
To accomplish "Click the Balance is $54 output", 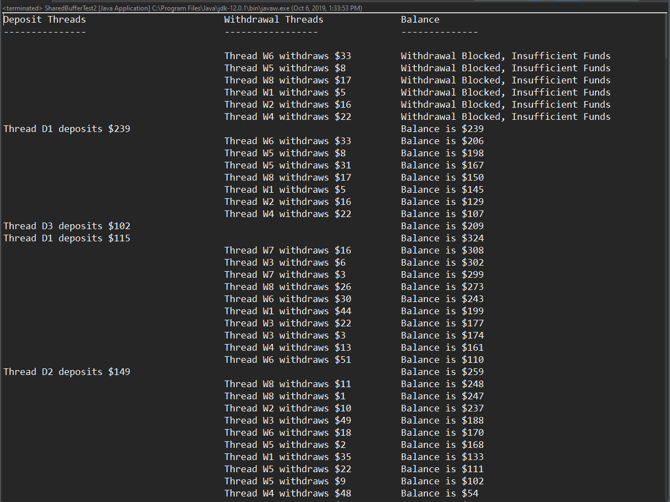I will click(439, 494).
